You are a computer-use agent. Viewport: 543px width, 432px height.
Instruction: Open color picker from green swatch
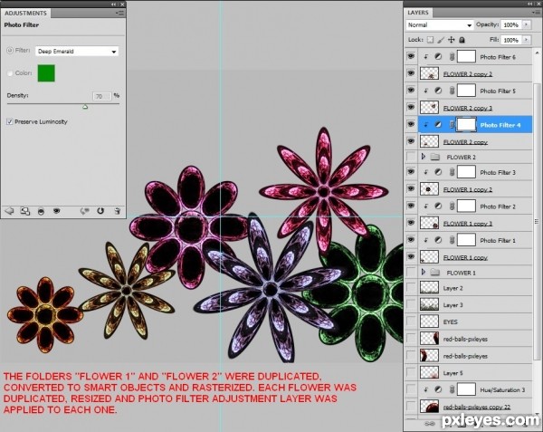click(x=46, y=73)
